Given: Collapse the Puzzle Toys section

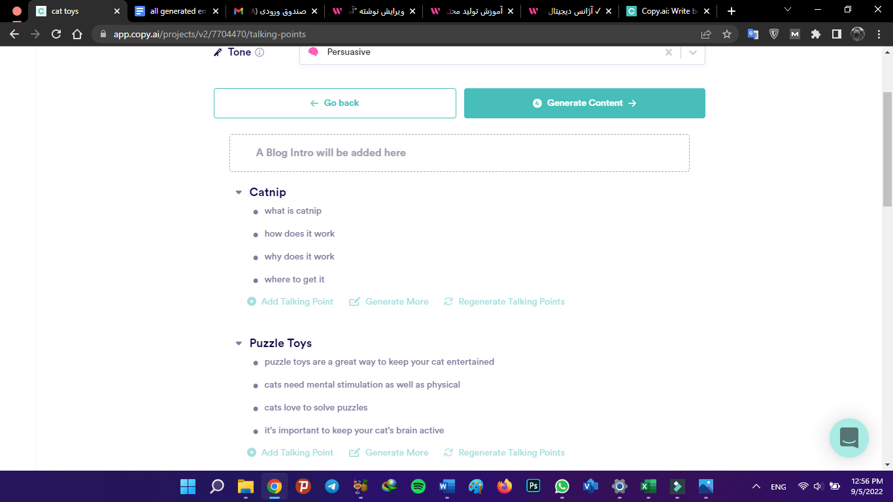Looking at the screenshot, I should [239, 343].
